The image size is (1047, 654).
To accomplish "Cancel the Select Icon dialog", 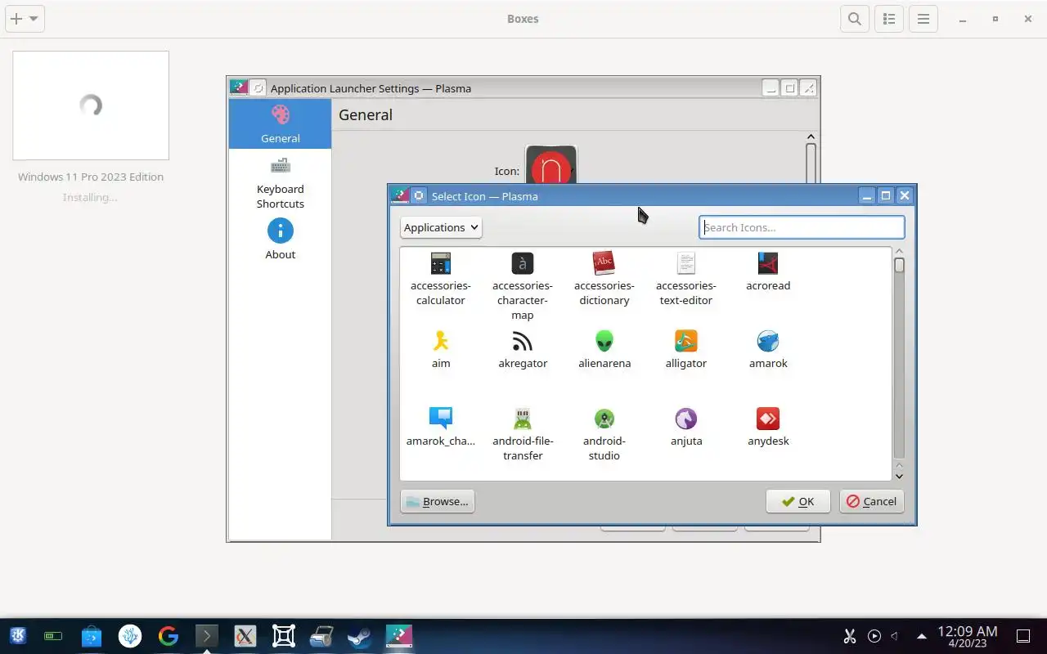I will coord(872,501).
